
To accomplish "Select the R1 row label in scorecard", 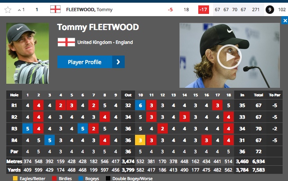I will pyautogui.click(x=13, y=106).
